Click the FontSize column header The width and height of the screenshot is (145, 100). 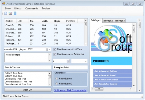[x=71, y=21]
